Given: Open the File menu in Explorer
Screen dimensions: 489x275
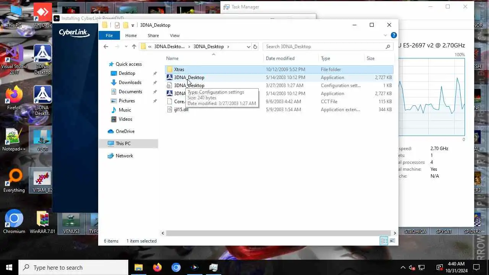Looking at the screenshot, I should [109, 36].
